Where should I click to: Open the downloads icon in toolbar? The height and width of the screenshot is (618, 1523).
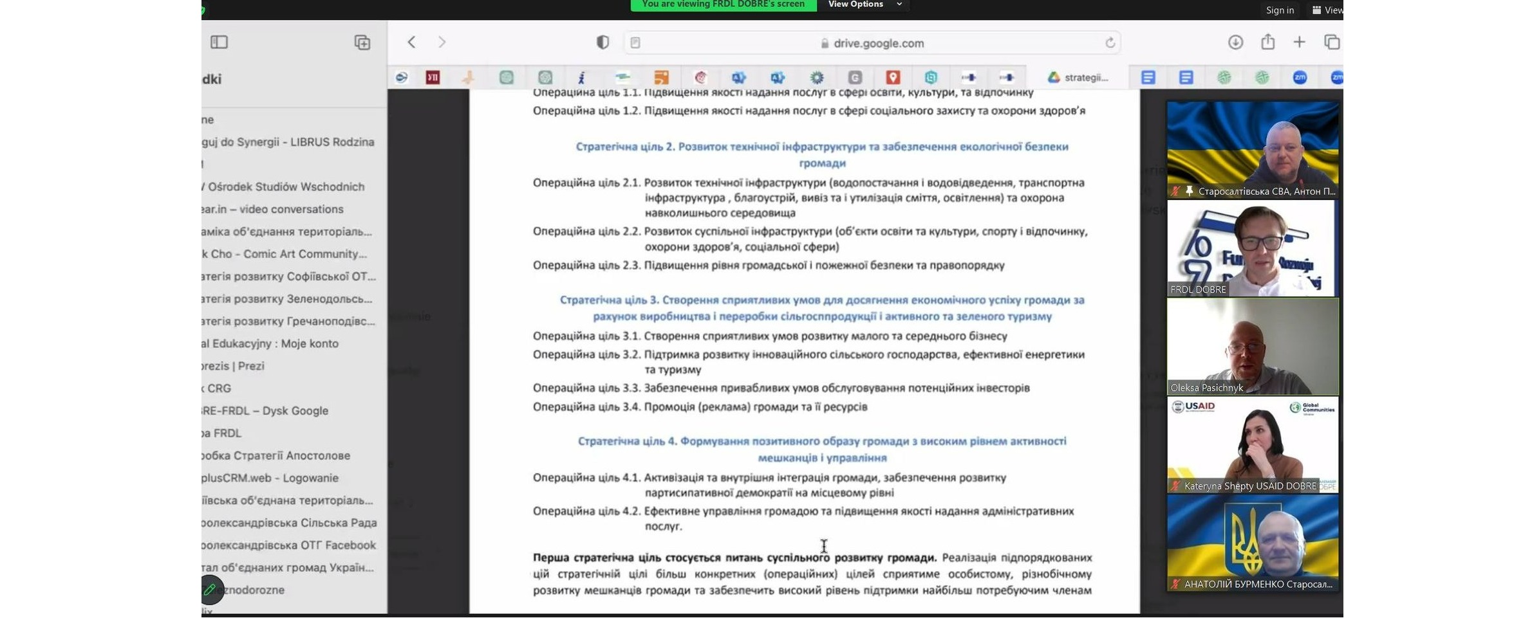(1235, 42)
